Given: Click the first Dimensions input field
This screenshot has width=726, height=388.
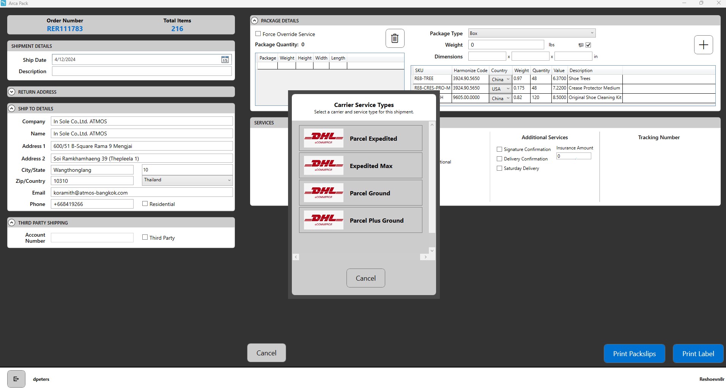Looking at the screenshot, I should click(x=487, y=57).
